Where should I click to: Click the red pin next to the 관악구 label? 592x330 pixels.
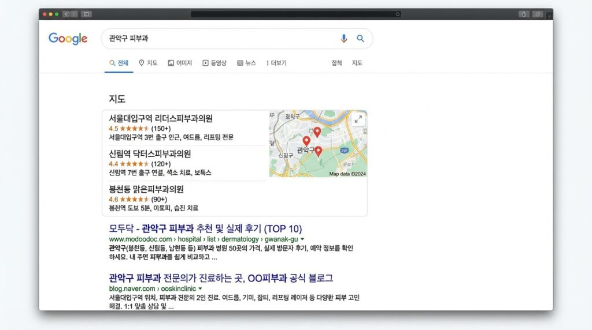319,151
